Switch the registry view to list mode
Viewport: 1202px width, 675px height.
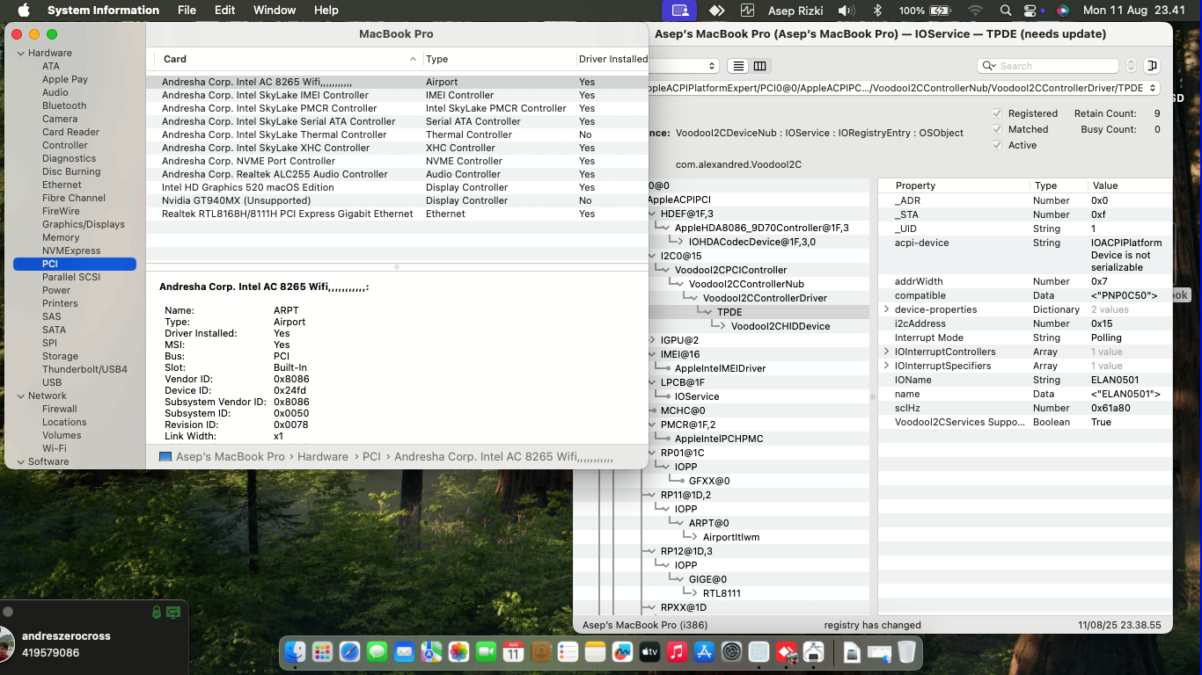pyautogui.click(x=737, y=65)
